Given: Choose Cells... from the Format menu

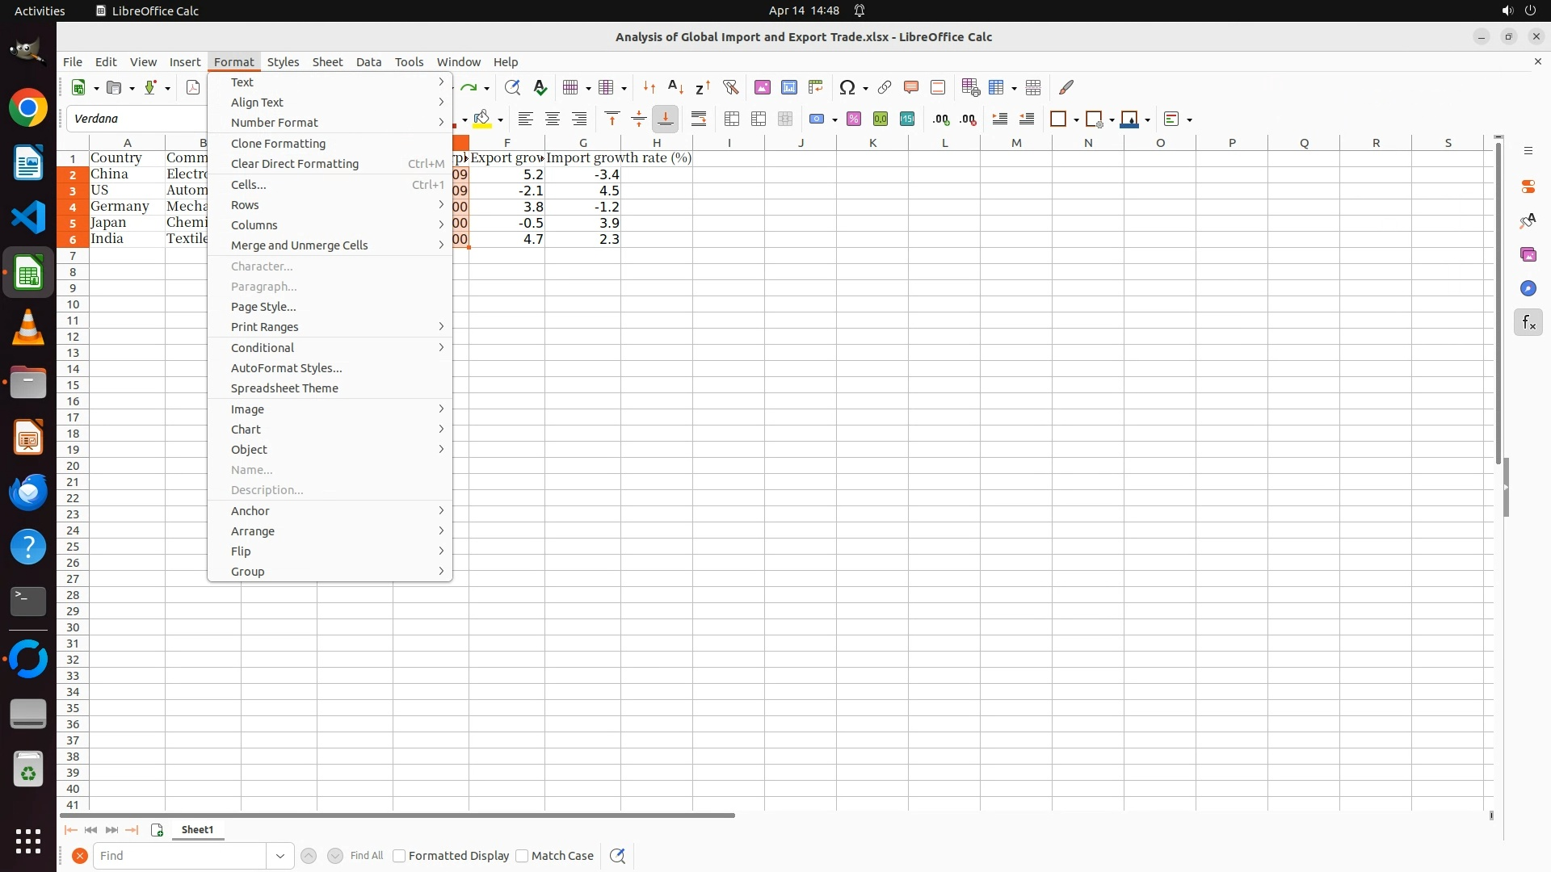Looking at the screenshot, I should point(249,185).
